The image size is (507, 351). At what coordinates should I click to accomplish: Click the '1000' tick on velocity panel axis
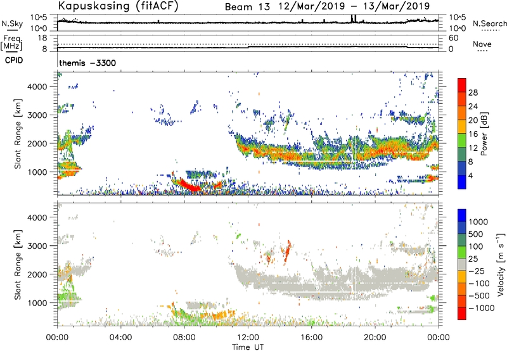pos(37,303)
